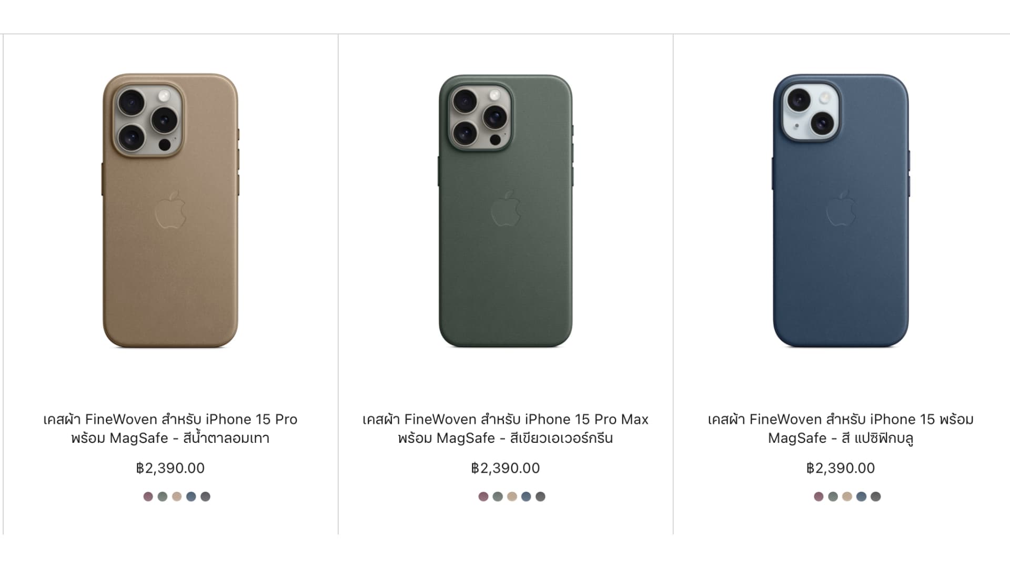Choose mulberry swatch for iPhone 15 Pro Max case
1010x568 pixels.
[483, 496]
